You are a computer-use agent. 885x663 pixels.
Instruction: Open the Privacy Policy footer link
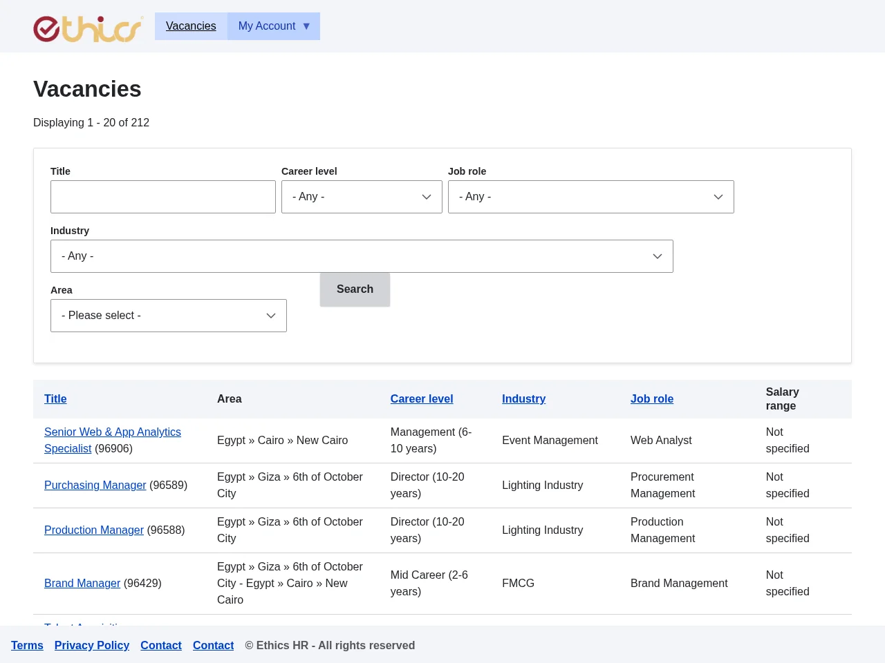point(92,645)
